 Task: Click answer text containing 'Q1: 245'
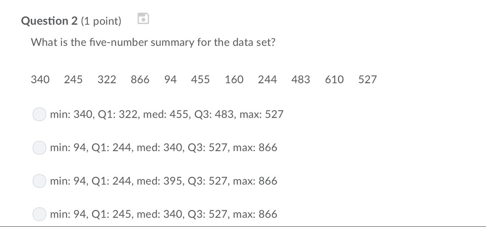click(x=164, y=214)
